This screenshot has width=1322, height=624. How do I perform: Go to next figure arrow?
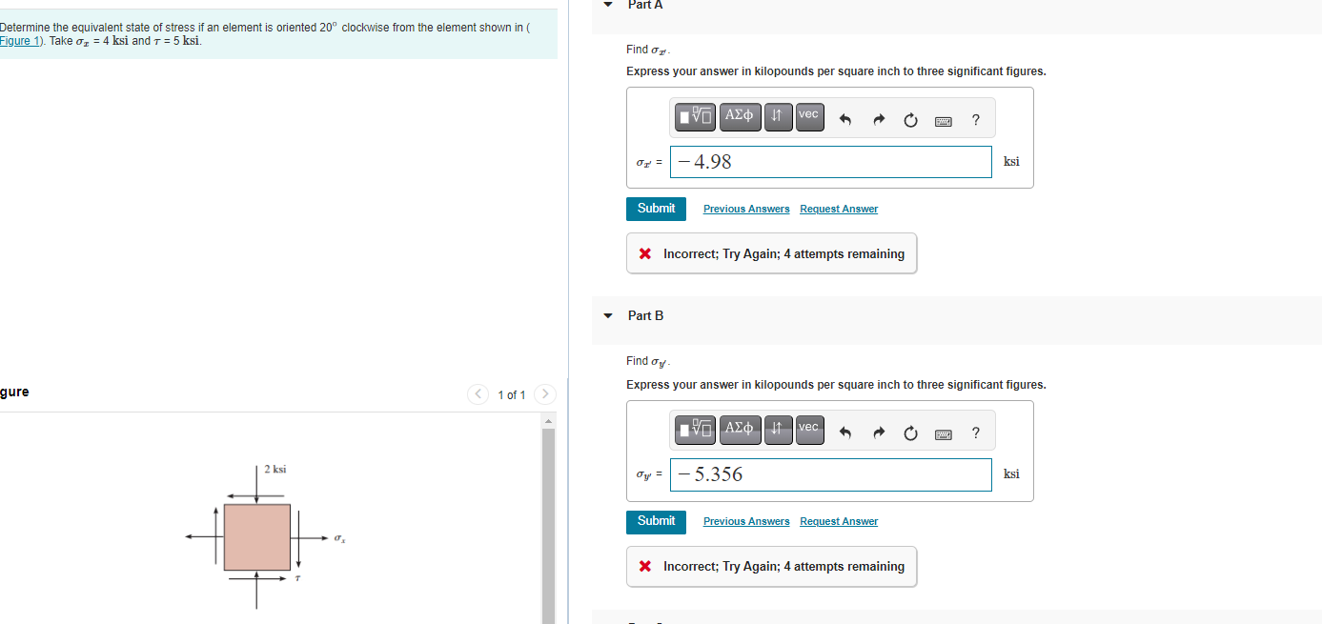pos(544,394)
